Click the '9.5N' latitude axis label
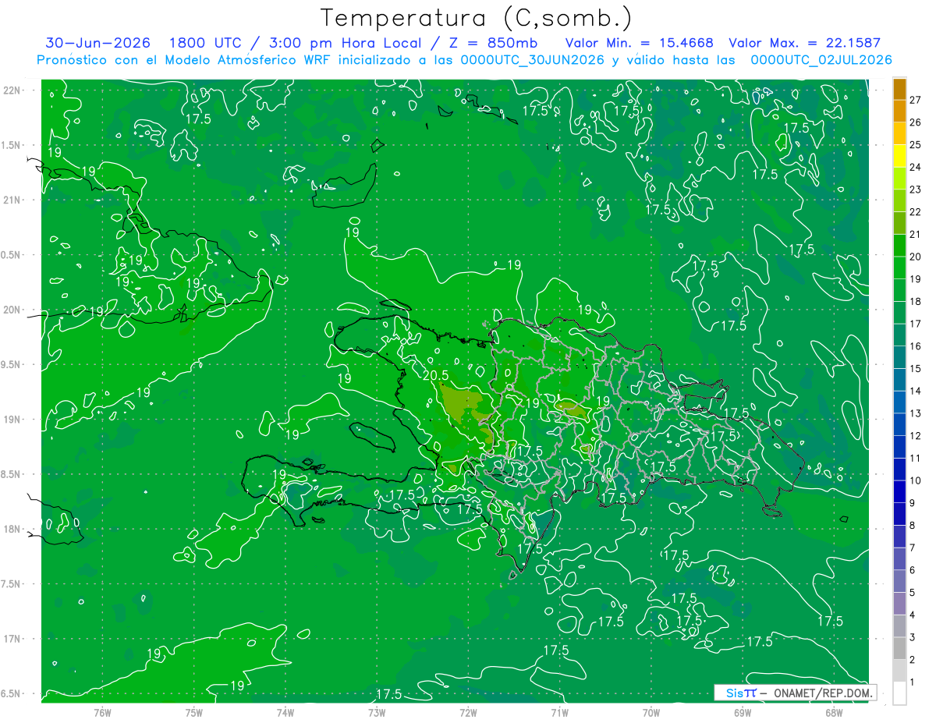This screenshot has height=723, width=936. 10,365
